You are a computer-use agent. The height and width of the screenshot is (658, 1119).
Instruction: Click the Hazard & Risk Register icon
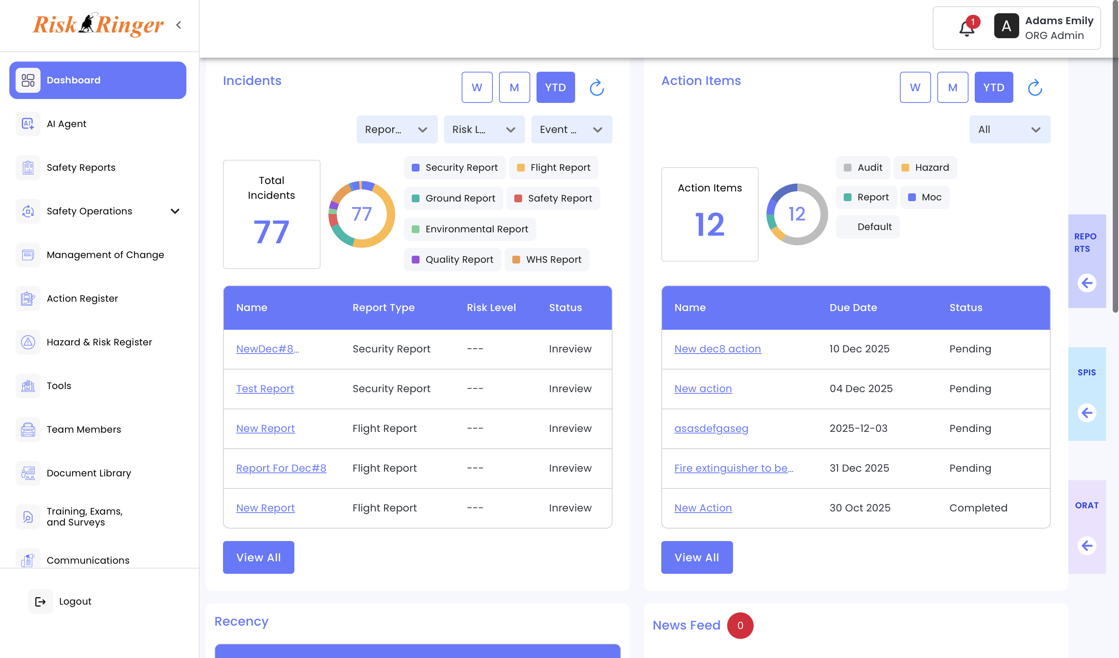[x=28, y=342]
